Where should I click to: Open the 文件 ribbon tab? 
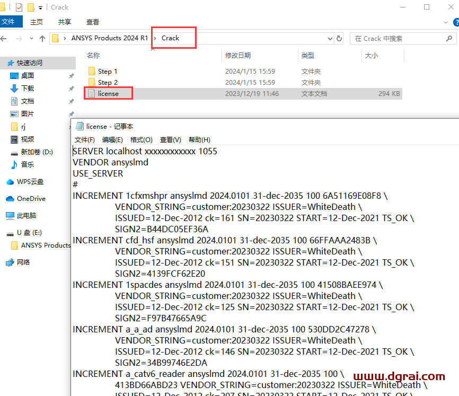[x=11, y=22]
